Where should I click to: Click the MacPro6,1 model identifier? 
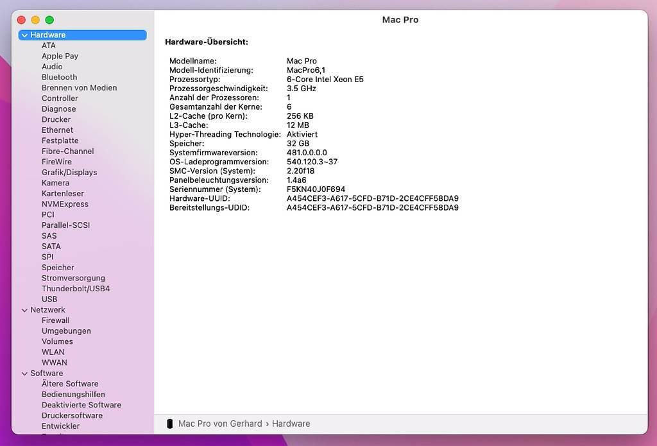pos(306,71)
